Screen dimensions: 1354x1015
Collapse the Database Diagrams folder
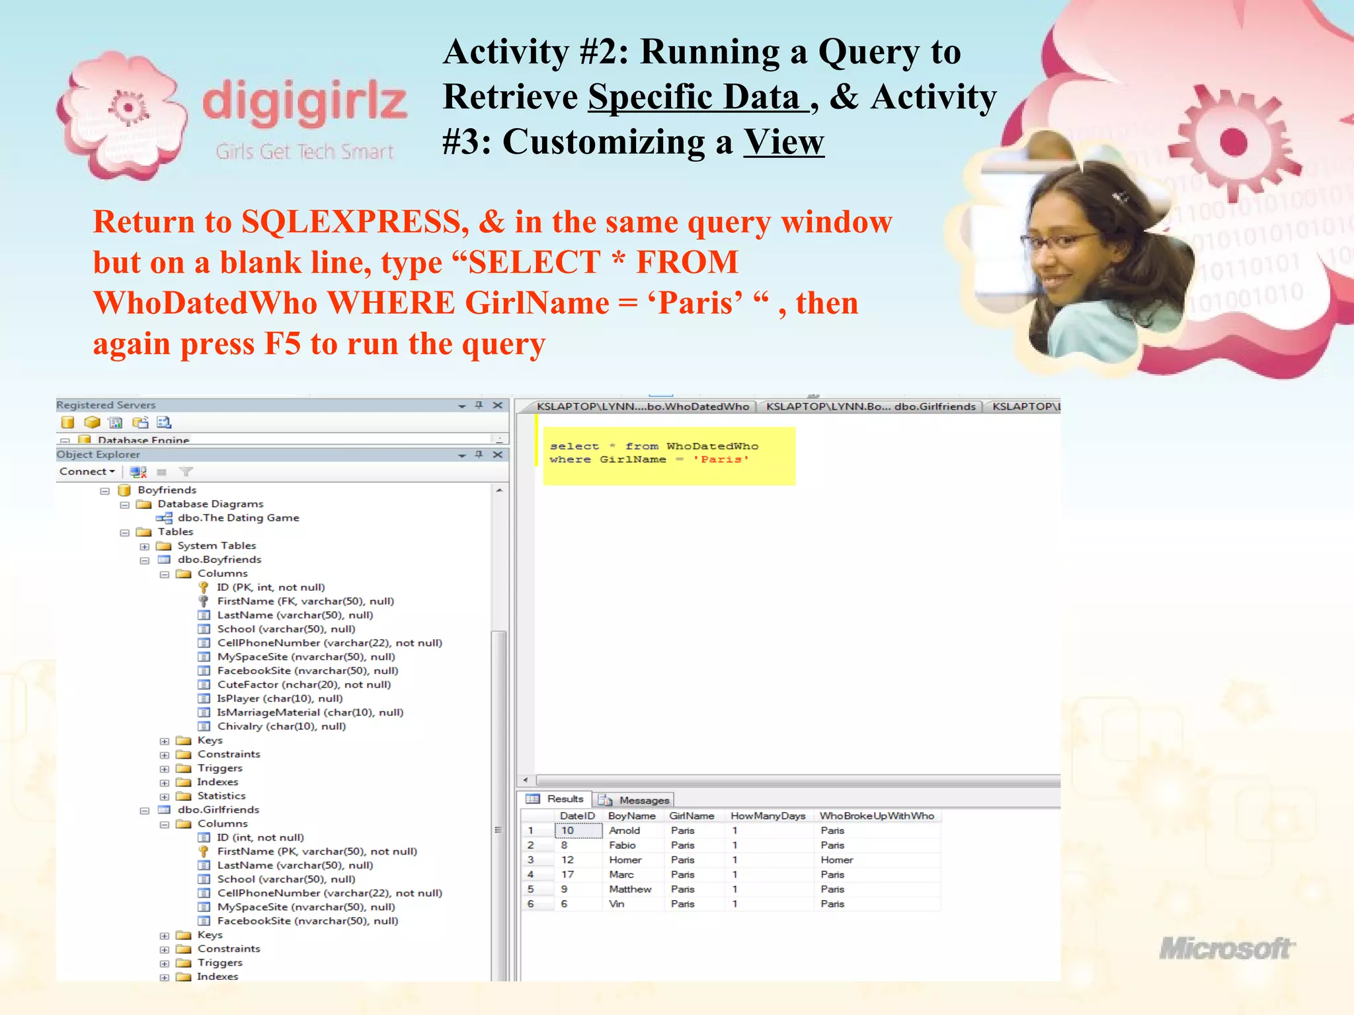pyautogui.click(x=124, y=505)
